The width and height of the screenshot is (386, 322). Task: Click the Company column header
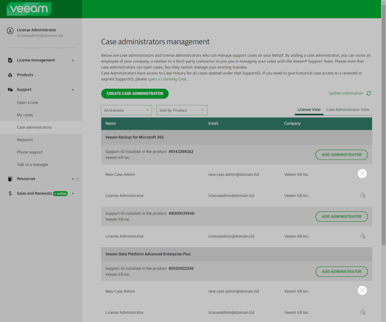point(292,124)
